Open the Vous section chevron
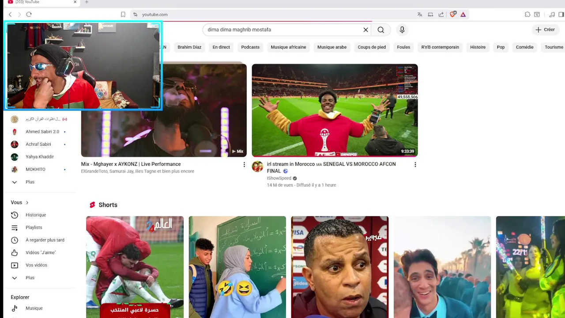The image size is (565, 318). tap(27, 202)
